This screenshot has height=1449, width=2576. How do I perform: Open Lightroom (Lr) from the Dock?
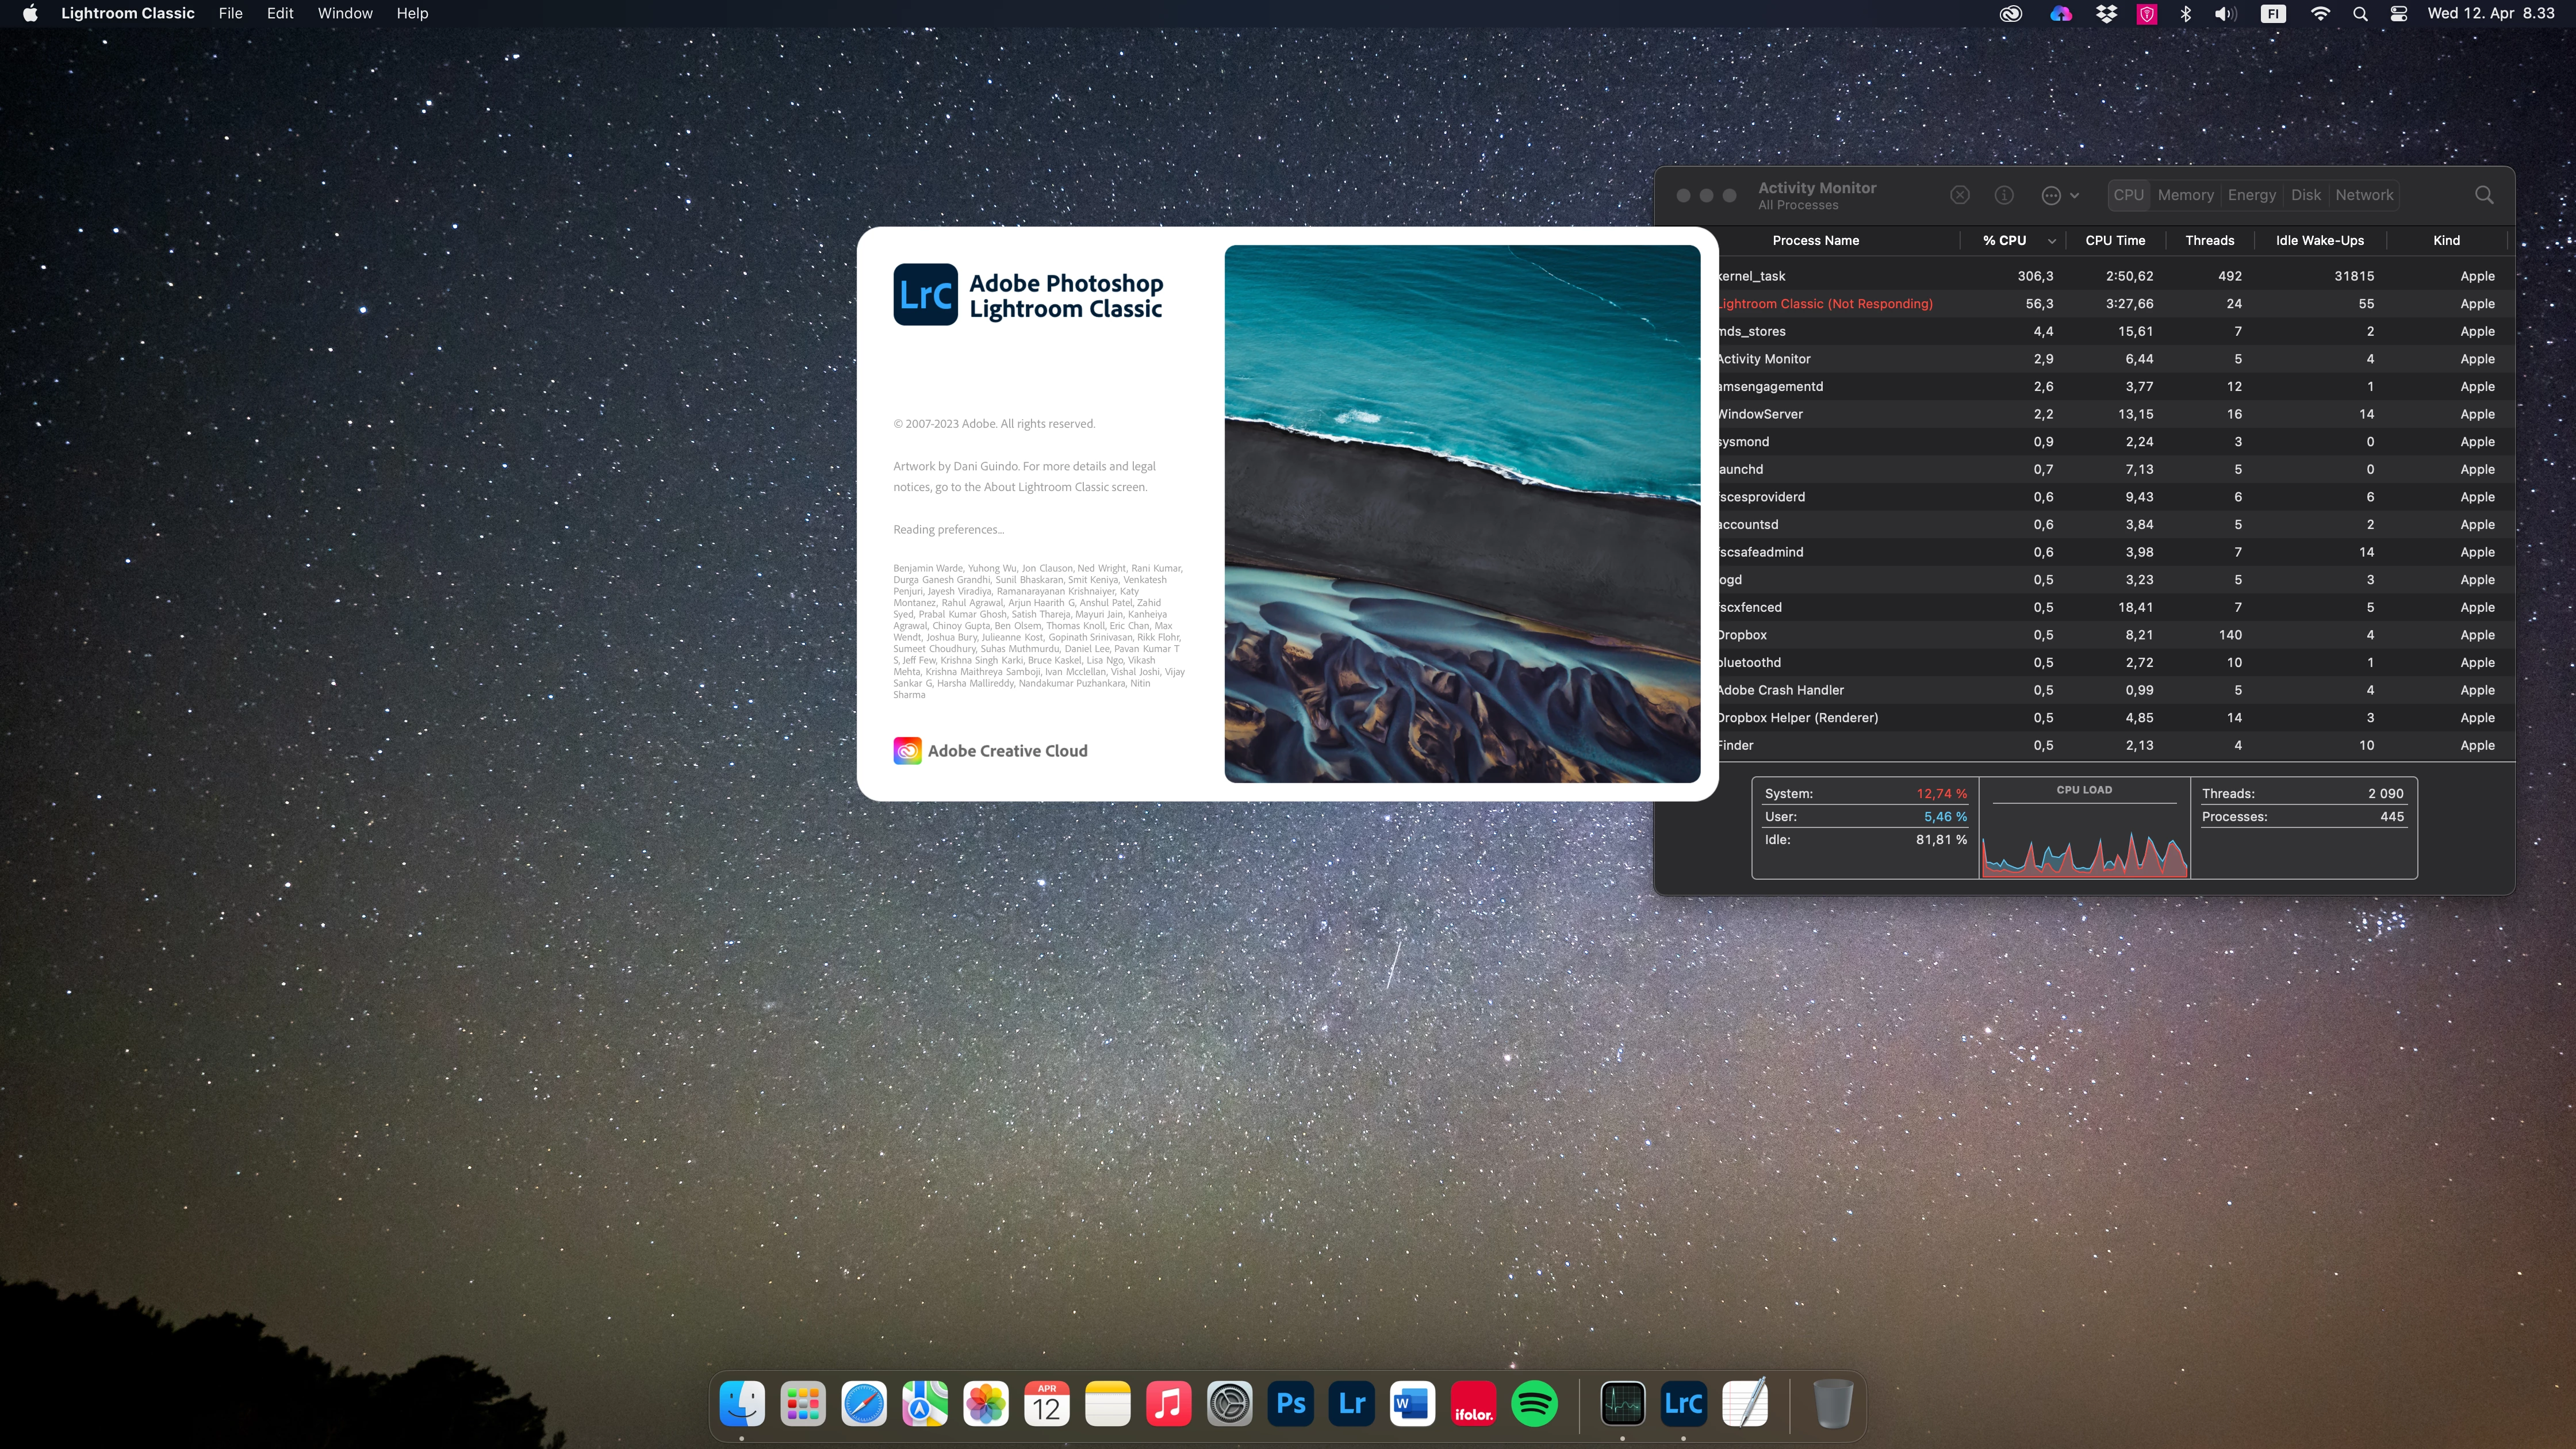pos(1351,1404)
